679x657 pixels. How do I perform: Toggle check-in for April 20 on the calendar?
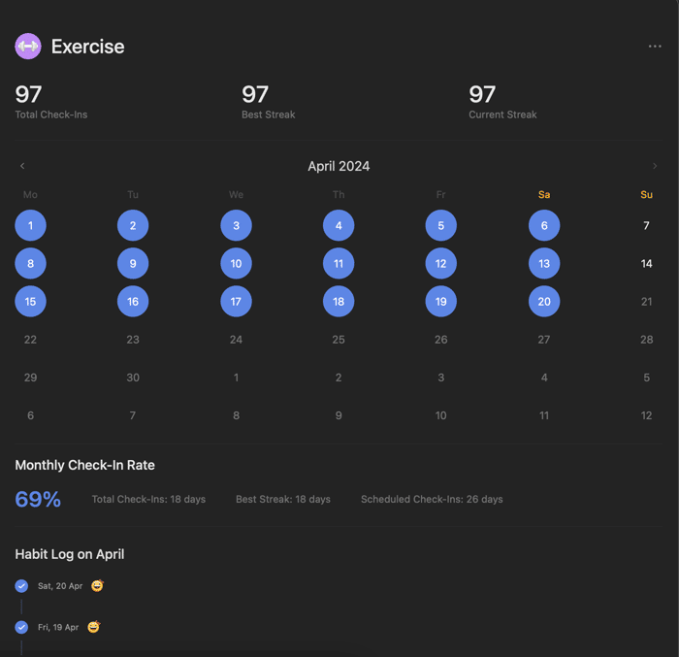click(544, 301)
